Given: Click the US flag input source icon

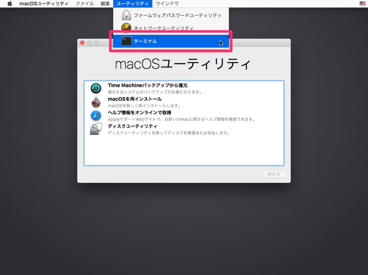Looking at the screenshot, I should (362, 4).
